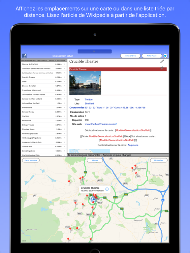Open the Facebook icon
190x253 pixels.
tap(24, 56)
